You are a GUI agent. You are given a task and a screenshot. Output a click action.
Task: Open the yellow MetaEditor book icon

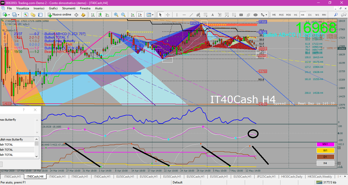83,15
